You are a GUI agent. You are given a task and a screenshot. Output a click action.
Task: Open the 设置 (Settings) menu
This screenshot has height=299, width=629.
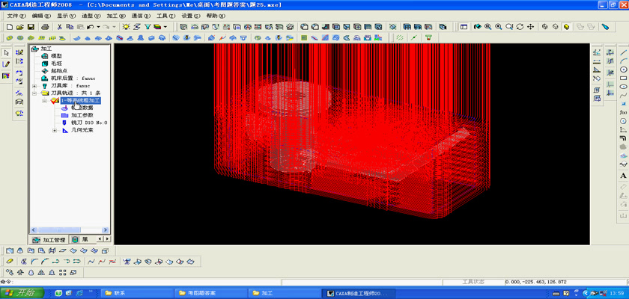click(x=190, y=16)
